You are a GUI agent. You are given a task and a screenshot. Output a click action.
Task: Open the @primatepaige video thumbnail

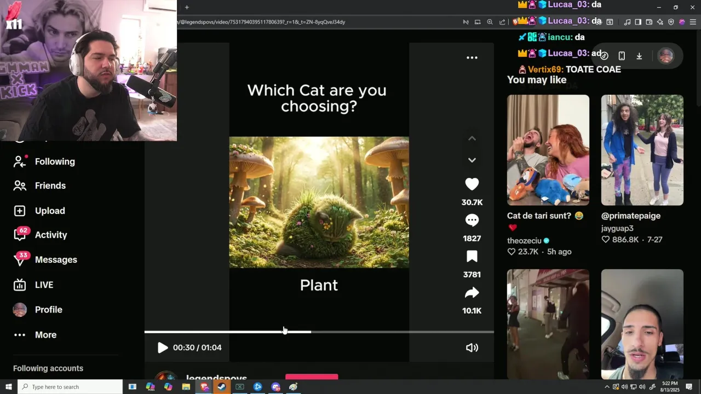click(x=642, y=150)
